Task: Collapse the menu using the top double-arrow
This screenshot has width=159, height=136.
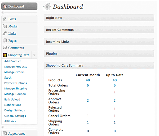Action: 3,12
